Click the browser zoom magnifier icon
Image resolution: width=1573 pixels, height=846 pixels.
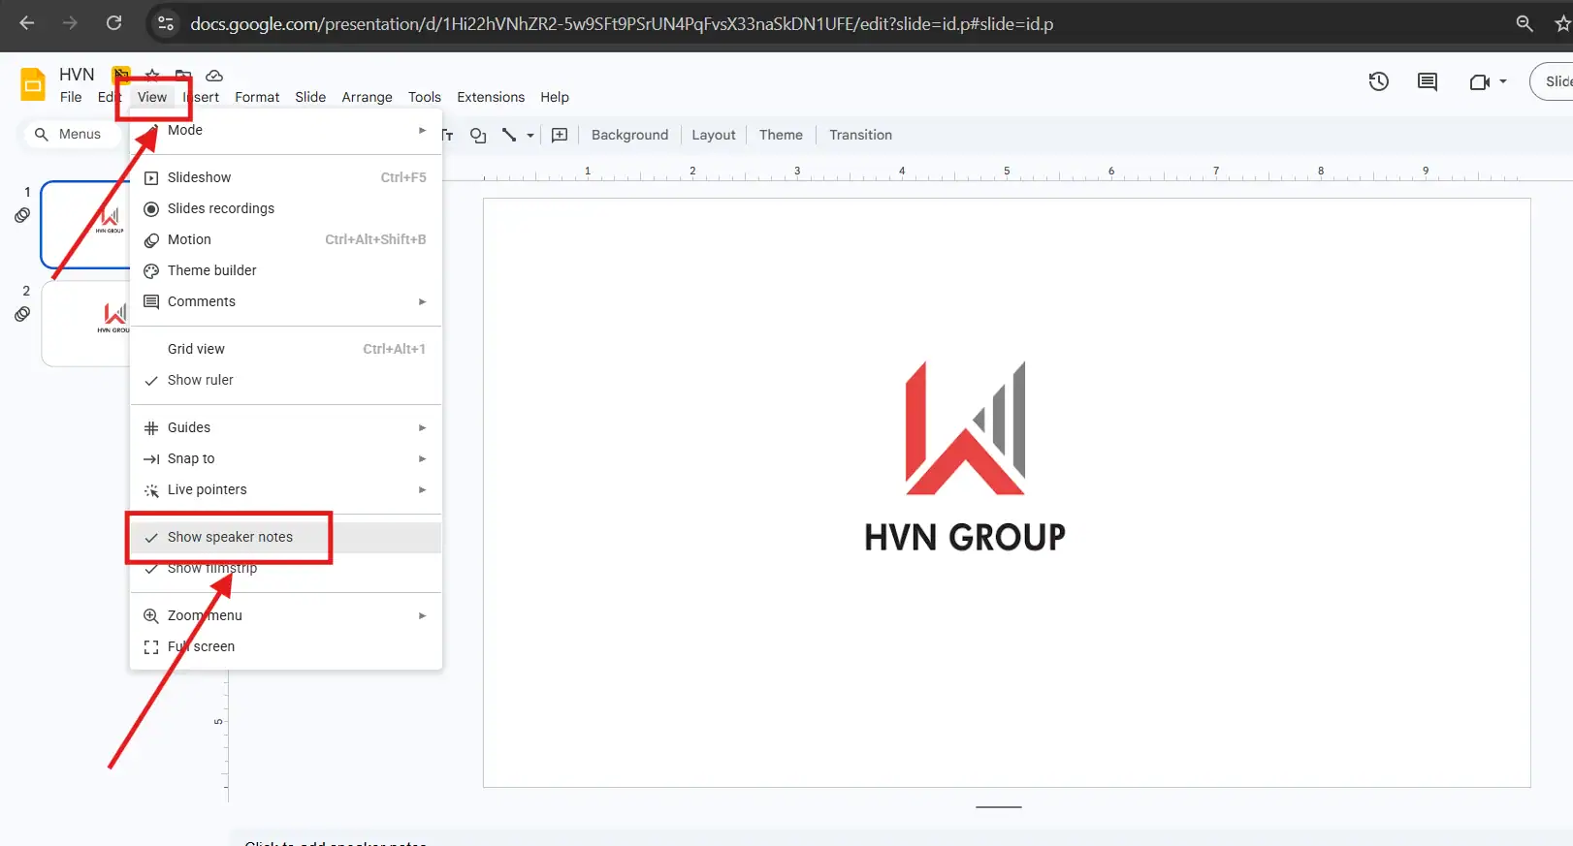[1525, 23]
